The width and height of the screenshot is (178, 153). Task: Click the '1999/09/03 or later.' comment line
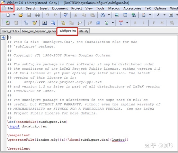pos(31,91)
